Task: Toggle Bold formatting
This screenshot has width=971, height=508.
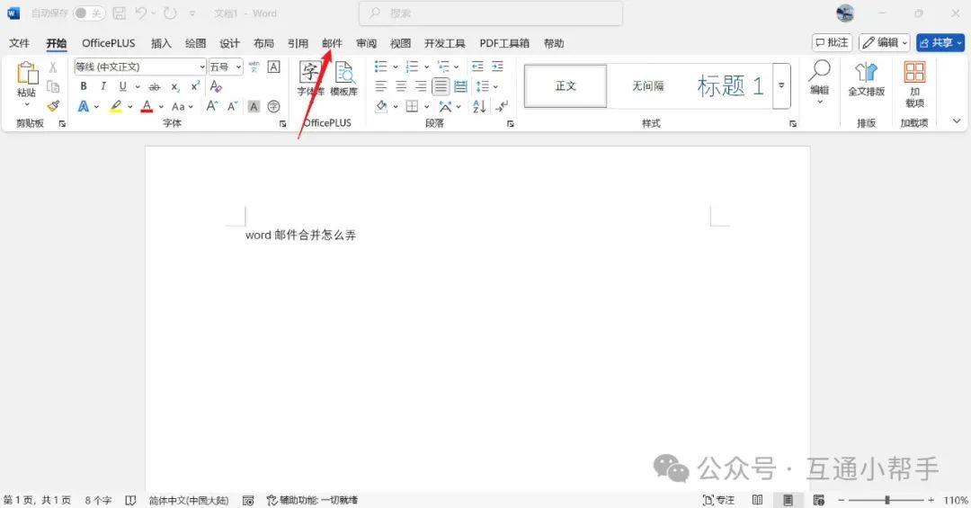Action: pos(84,86)
